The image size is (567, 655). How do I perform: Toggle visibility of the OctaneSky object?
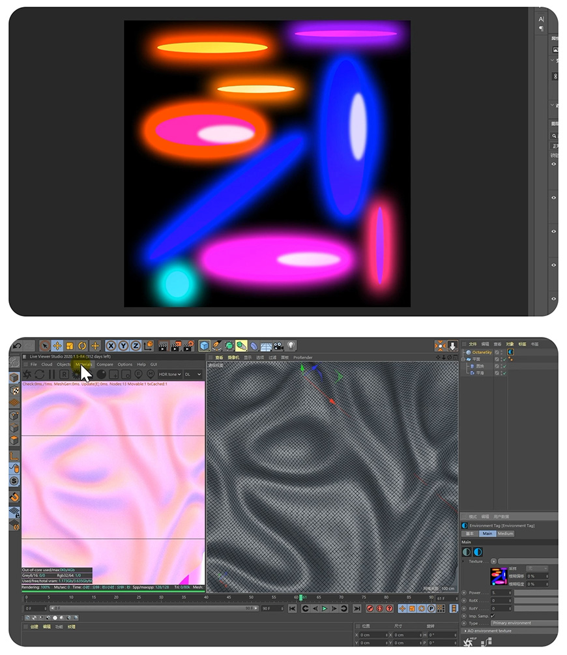click(501, 351)
